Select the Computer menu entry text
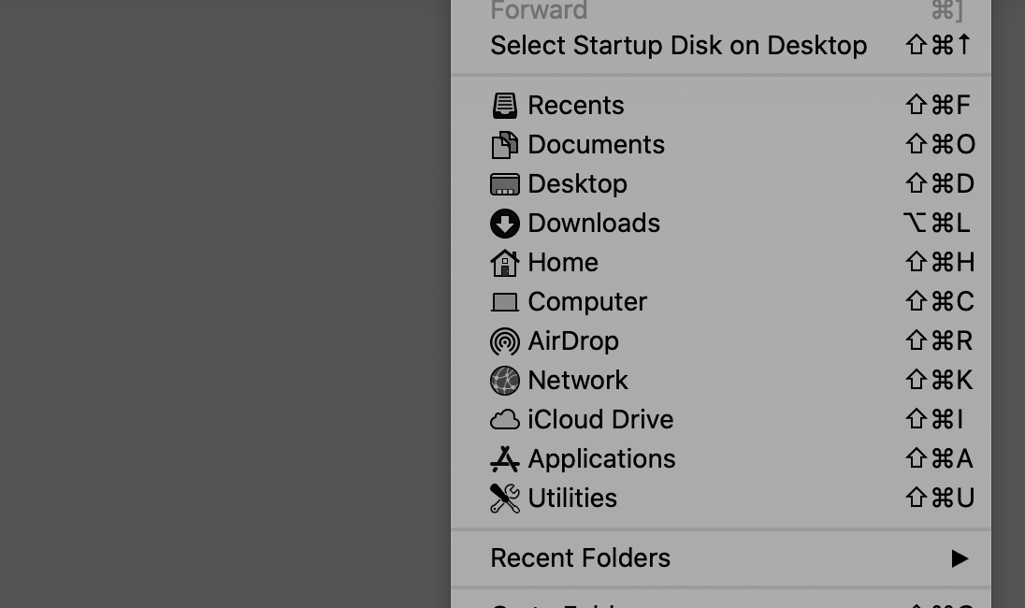The width and height of the screenshot is (1025, 608). (587, 302)
